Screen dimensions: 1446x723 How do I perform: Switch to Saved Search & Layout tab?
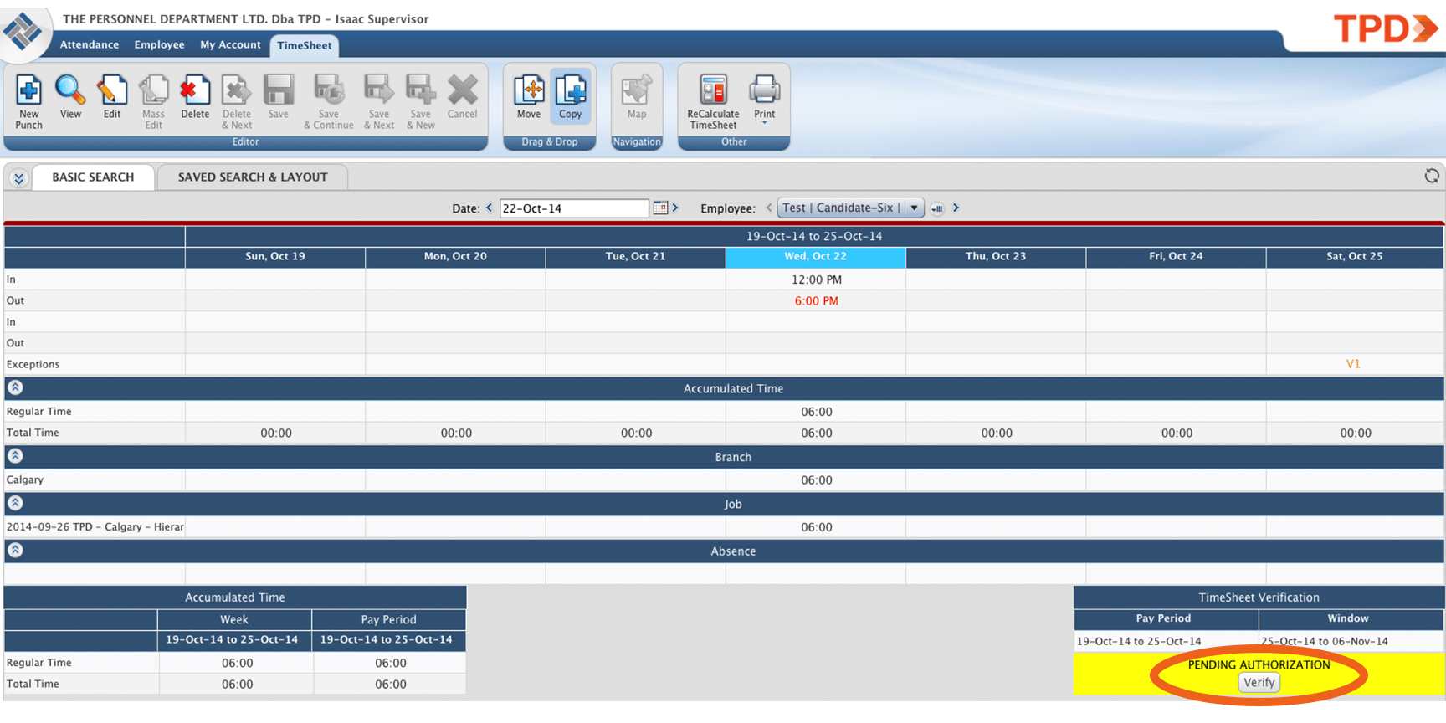(x=253, y=177)
